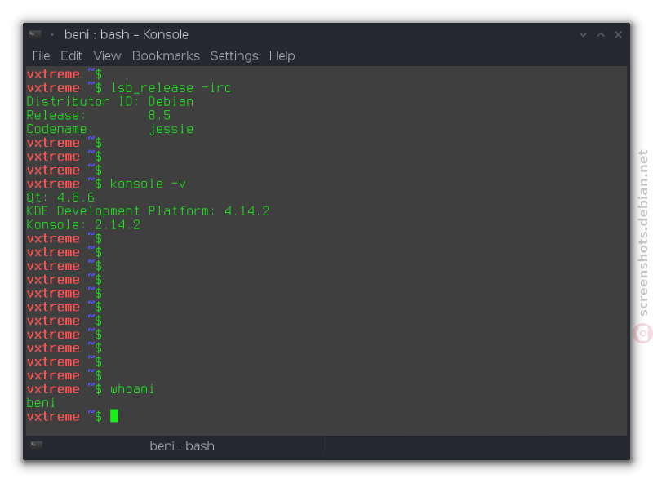
Task: Click the terminal icon on the bash tab
Action: [36, 445]
